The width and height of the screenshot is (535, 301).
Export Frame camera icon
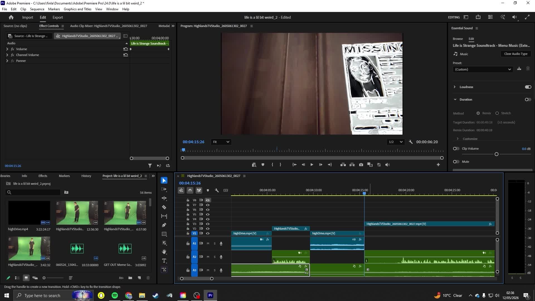tap(361, 165)
